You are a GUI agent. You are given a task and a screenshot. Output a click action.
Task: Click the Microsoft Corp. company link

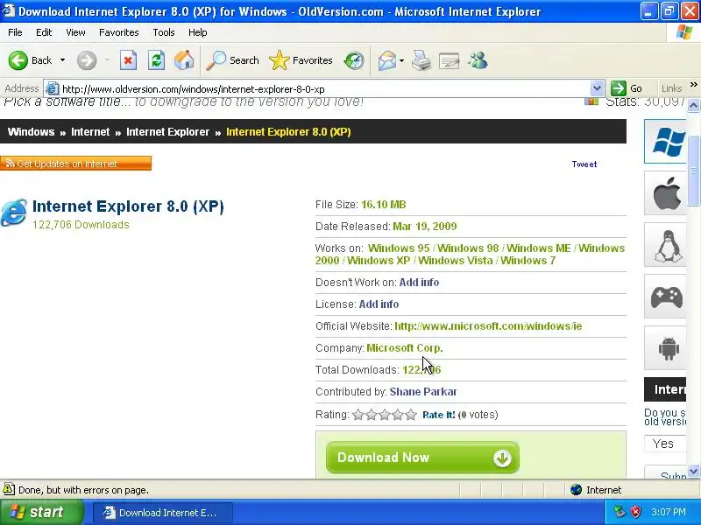pos(405,348)
